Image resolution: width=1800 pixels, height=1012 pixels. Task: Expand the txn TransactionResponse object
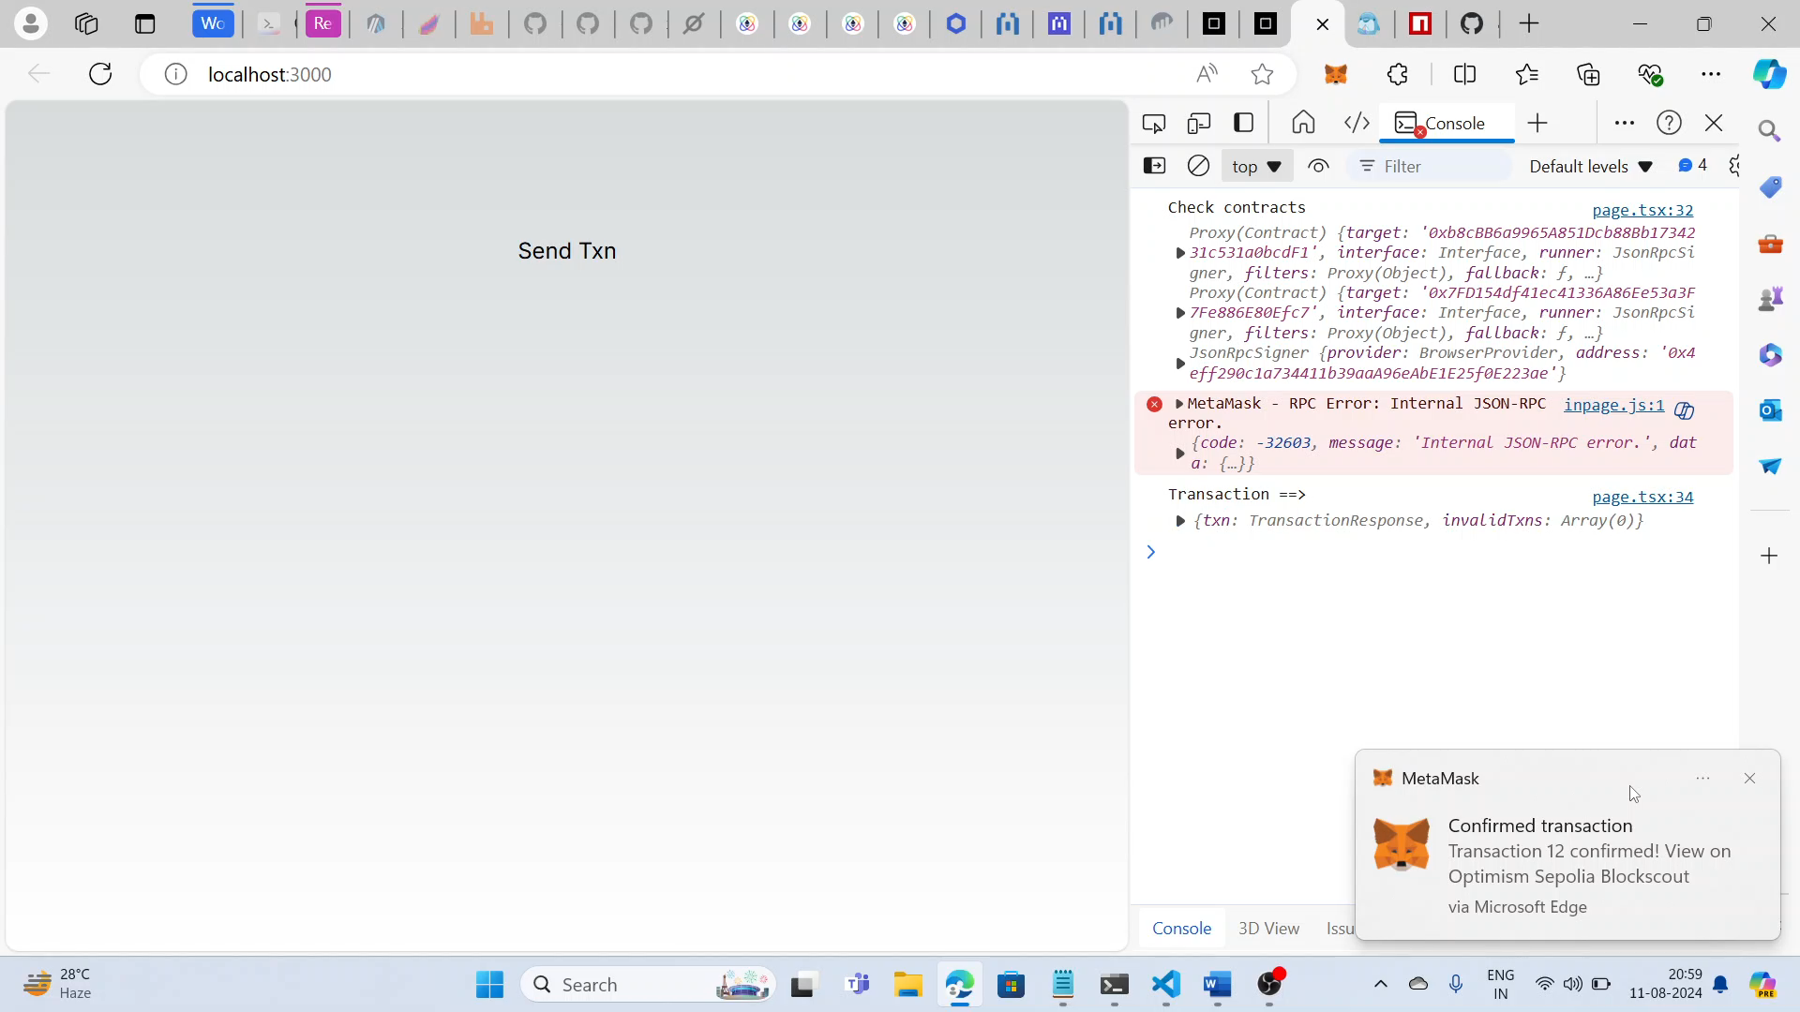1180,521
